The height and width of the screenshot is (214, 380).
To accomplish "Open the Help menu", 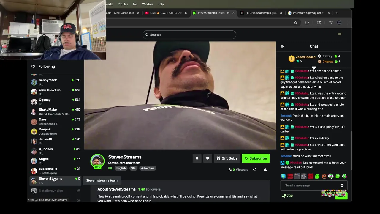I will (160, 4).
